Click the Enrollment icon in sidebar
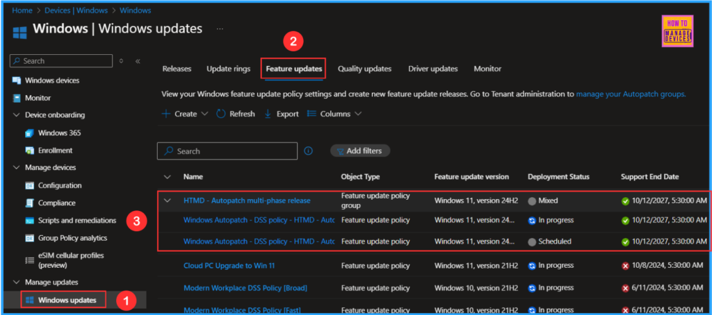 29,151
